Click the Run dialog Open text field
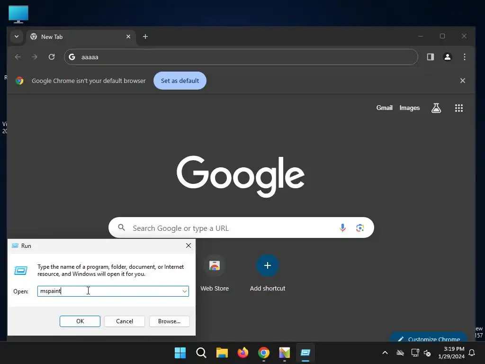The width and height of the screenshot is (485, 364). (x=113, y=291)
